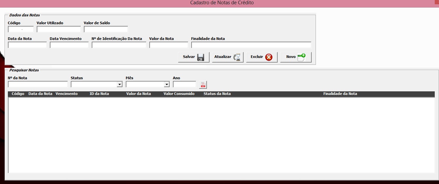The height and width of the screenshot is (184, 439).
Task: Click the Status da Nota column header
Action: [217, 94]
